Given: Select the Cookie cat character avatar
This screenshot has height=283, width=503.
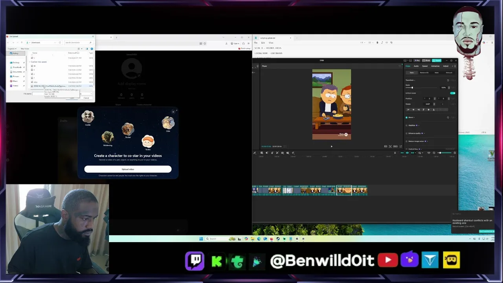Looking at the screenshot, I should pos(88,117).
